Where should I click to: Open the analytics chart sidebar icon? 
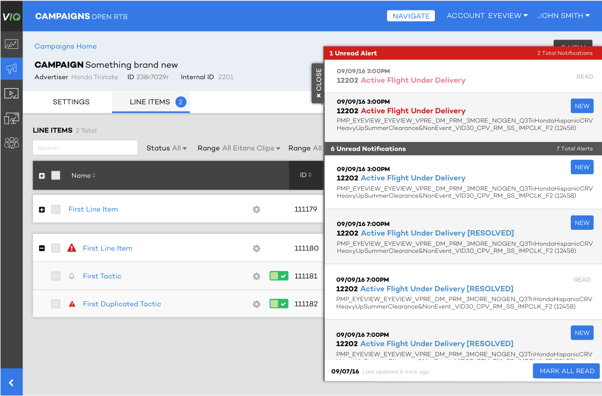pos(11,45)
